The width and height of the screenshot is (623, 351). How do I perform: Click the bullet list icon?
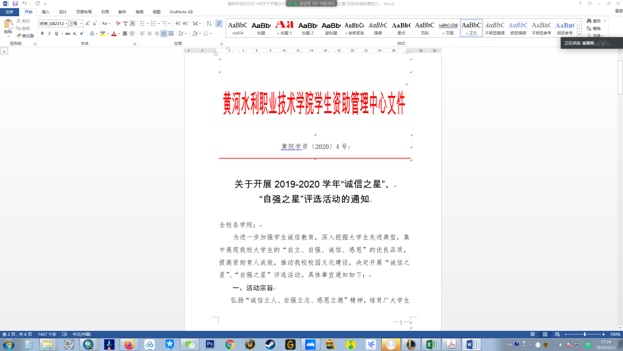pyautogui.click(x=142, y=24)
